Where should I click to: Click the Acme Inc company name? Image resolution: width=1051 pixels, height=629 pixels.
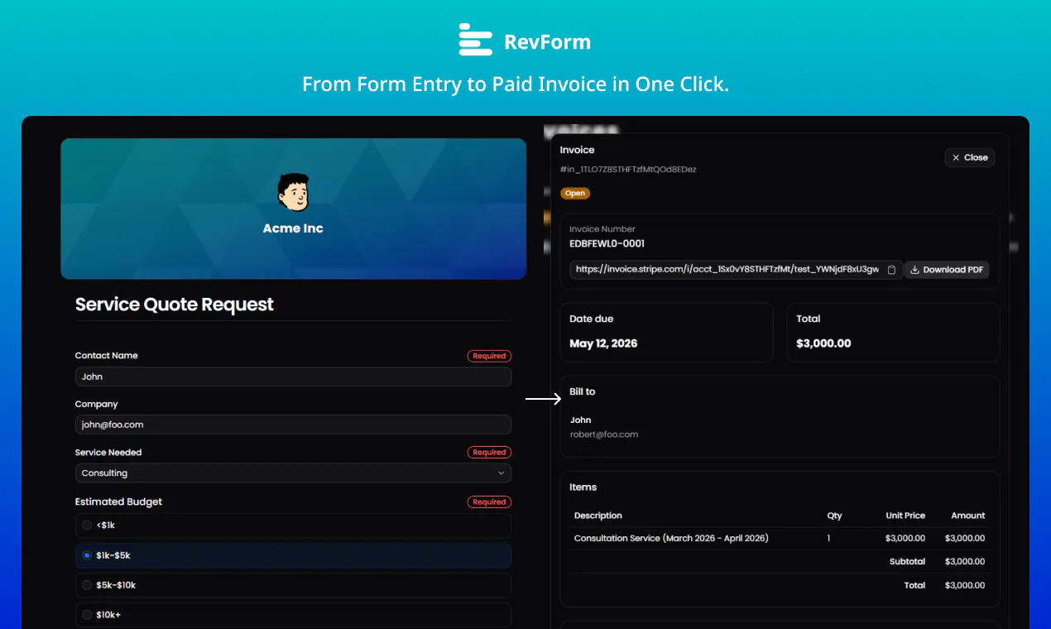(x=293, y=228)
